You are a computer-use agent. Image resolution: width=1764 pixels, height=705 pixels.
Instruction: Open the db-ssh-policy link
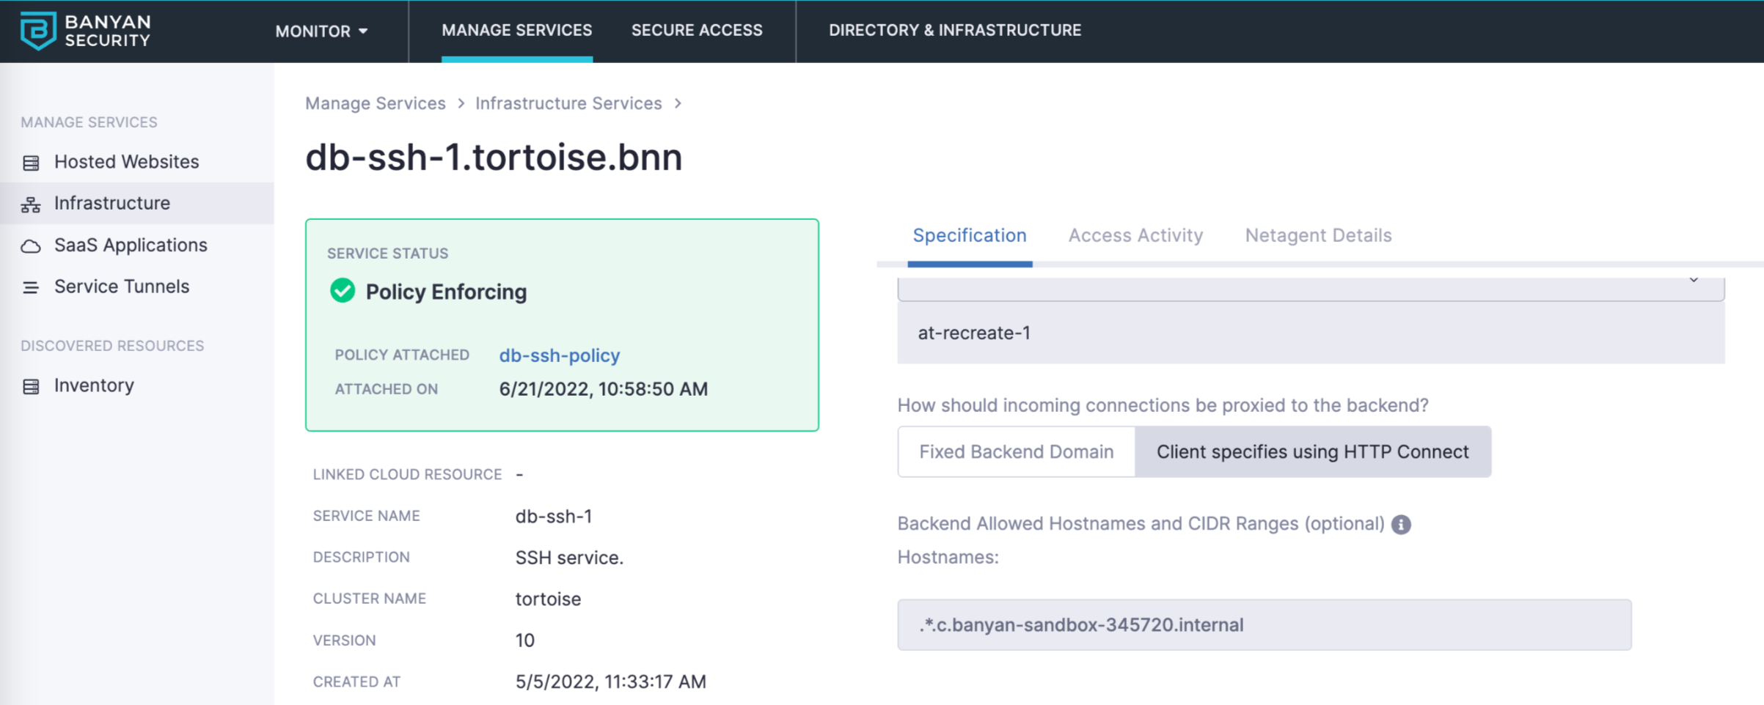(559, 355)
